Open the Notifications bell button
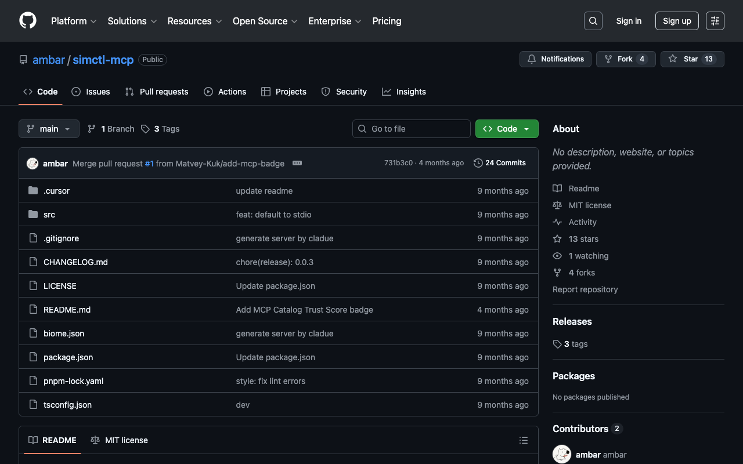The image size is (743, 464). (556, 59)
